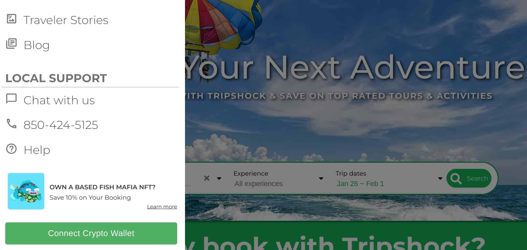The image size is (527, 250).
Task: Select the Jan 26 ~ Feb 1 date field
Action: (x=360, y=184)
